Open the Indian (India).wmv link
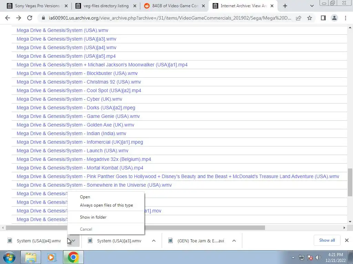This screenshot has height=264, width=353. click(71, 134)
